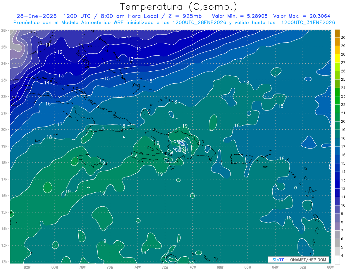351x271 pixels.
Task: Click the color bar label 20
Action: [343, 121]
